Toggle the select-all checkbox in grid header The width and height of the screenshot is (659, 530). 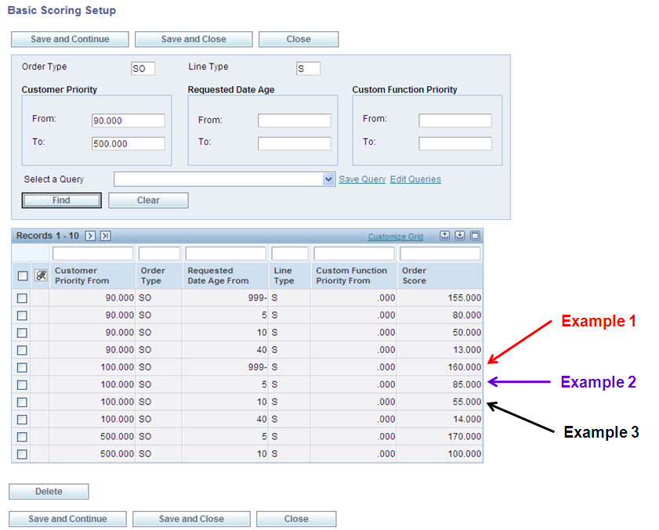(x=23, y=276)
